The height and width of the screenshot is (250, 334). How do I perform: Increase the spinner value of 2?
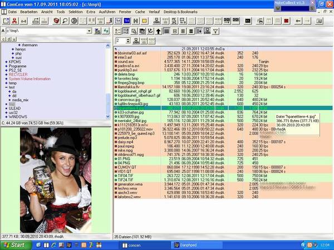pos(128,39)
